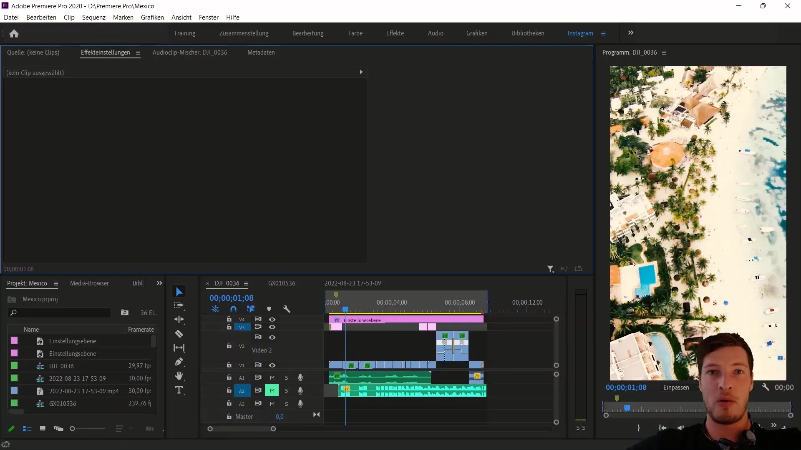Switch project panel to freeform view
Screen dimensions: 801x450
(58, 429)
